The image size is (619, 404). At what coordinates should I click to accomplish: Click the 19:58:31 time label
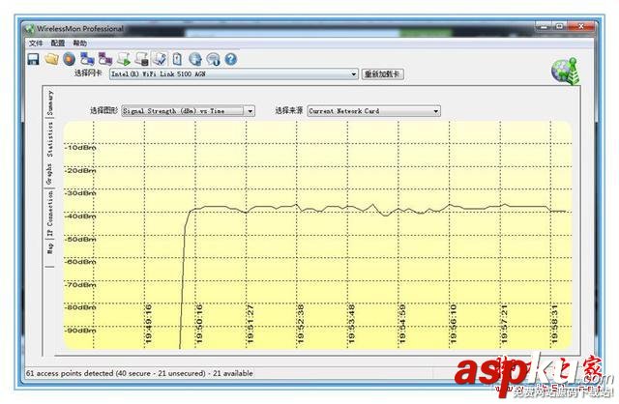tap(554, 324)
